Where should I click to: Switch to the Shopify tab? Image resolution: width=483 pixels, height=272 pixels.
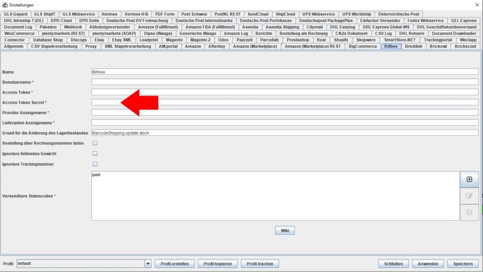[341, 40]
